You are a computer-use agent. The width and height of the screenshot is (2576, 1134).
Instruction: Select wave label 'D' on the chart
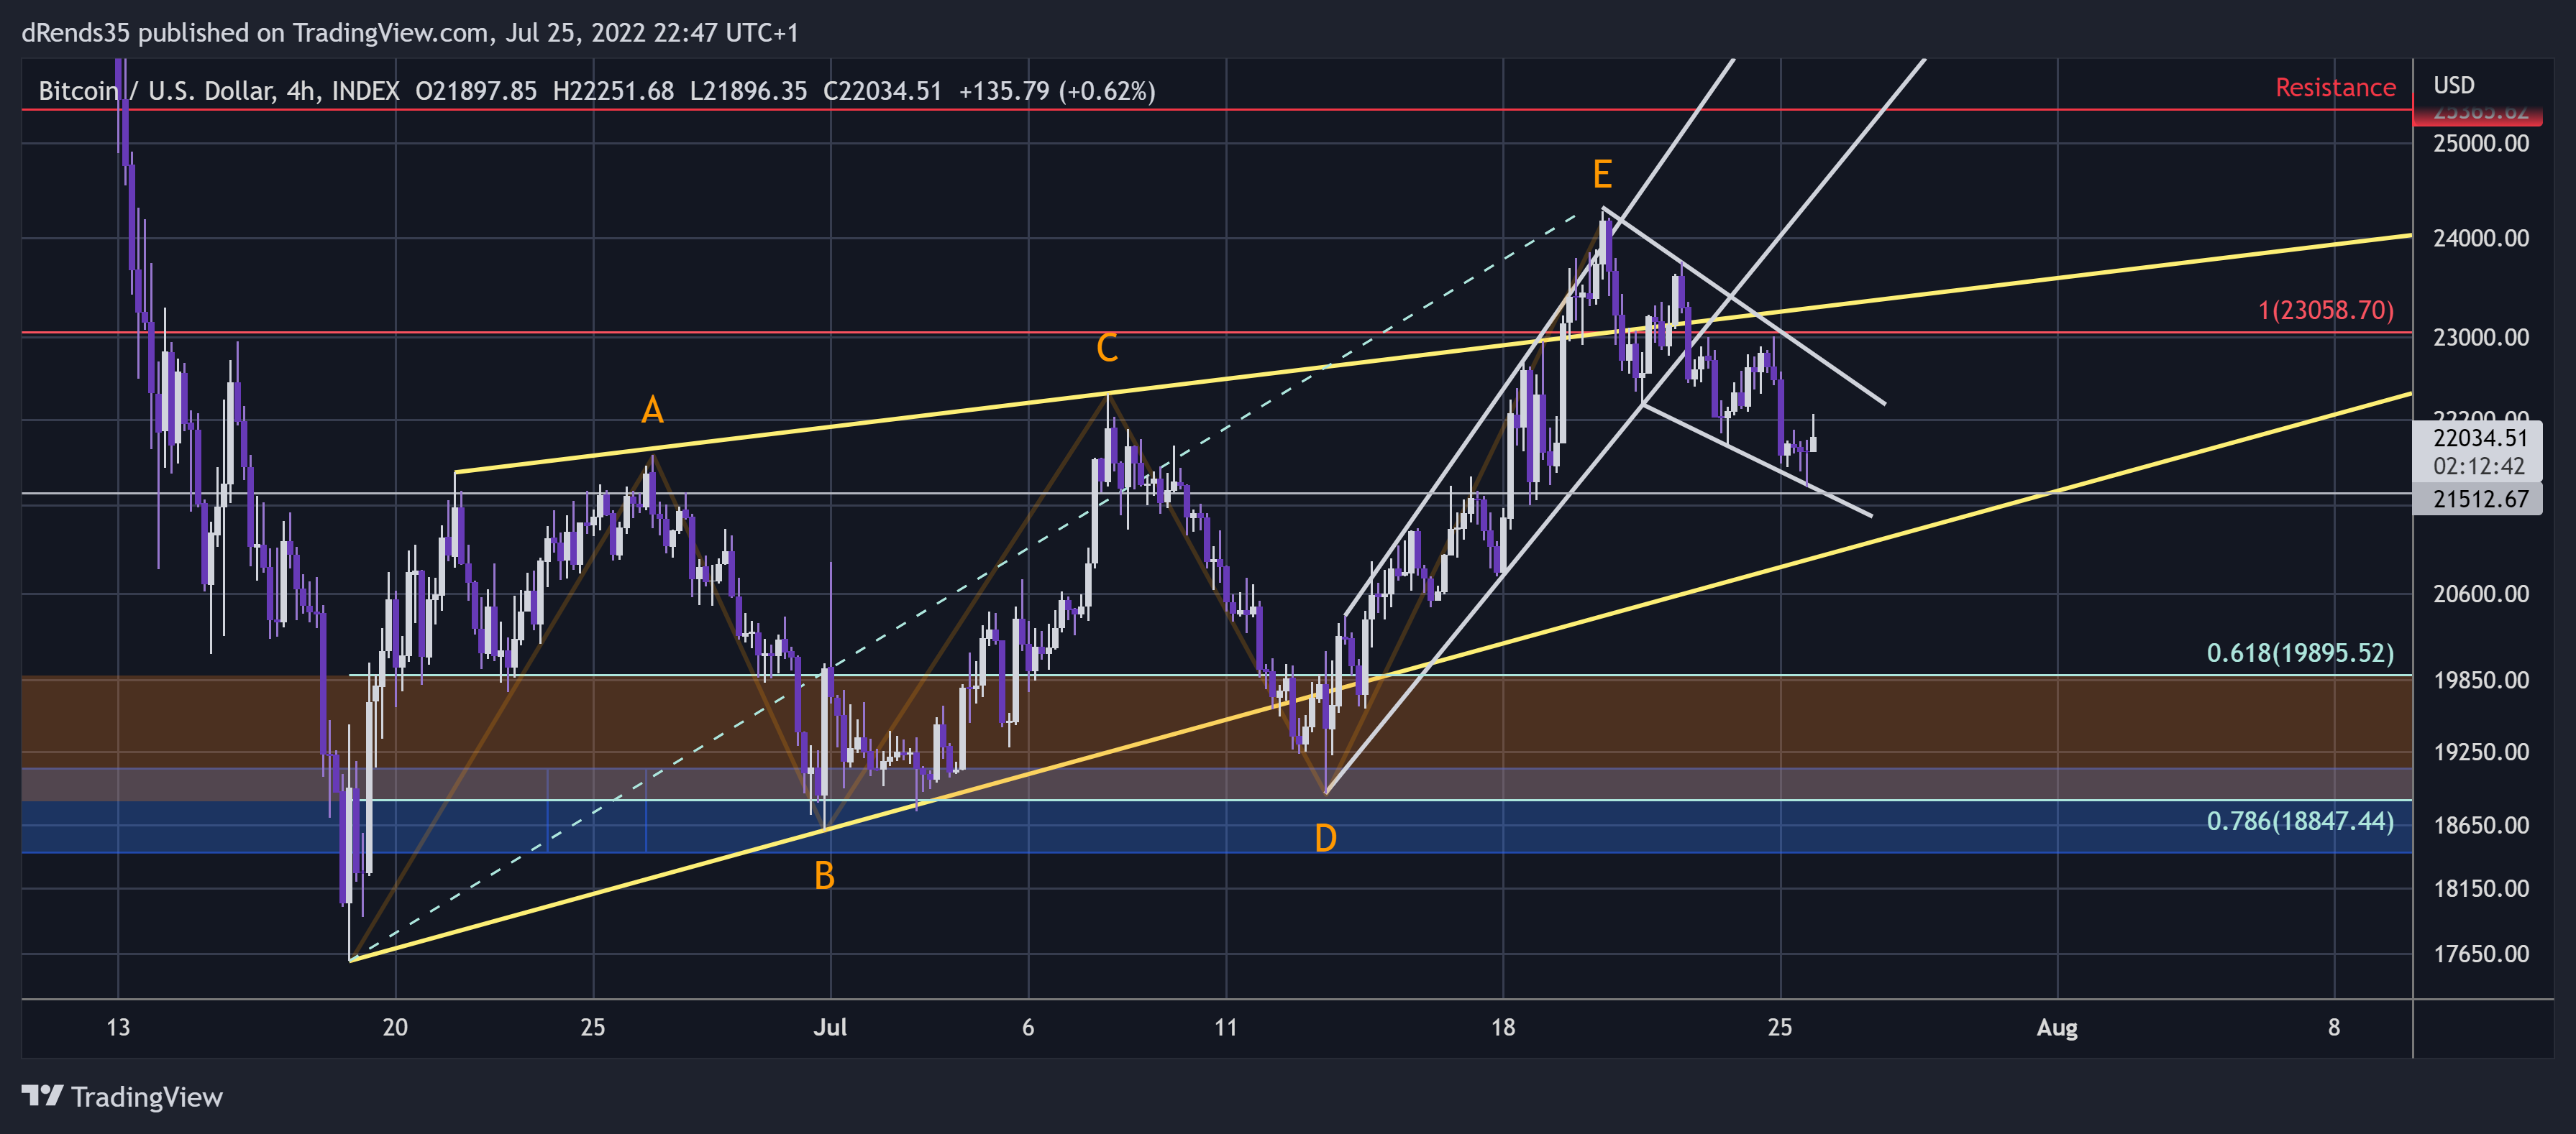click(x=1325, y=837)
